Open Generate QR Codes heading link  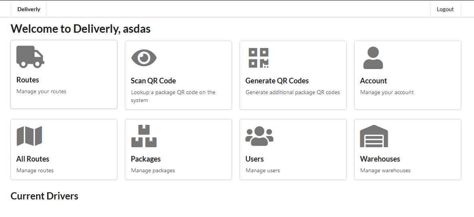(277, 81)
